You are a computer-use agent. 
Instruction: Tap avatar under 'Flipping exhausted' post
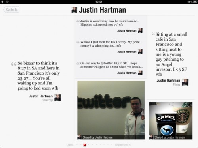pos(140,31)
